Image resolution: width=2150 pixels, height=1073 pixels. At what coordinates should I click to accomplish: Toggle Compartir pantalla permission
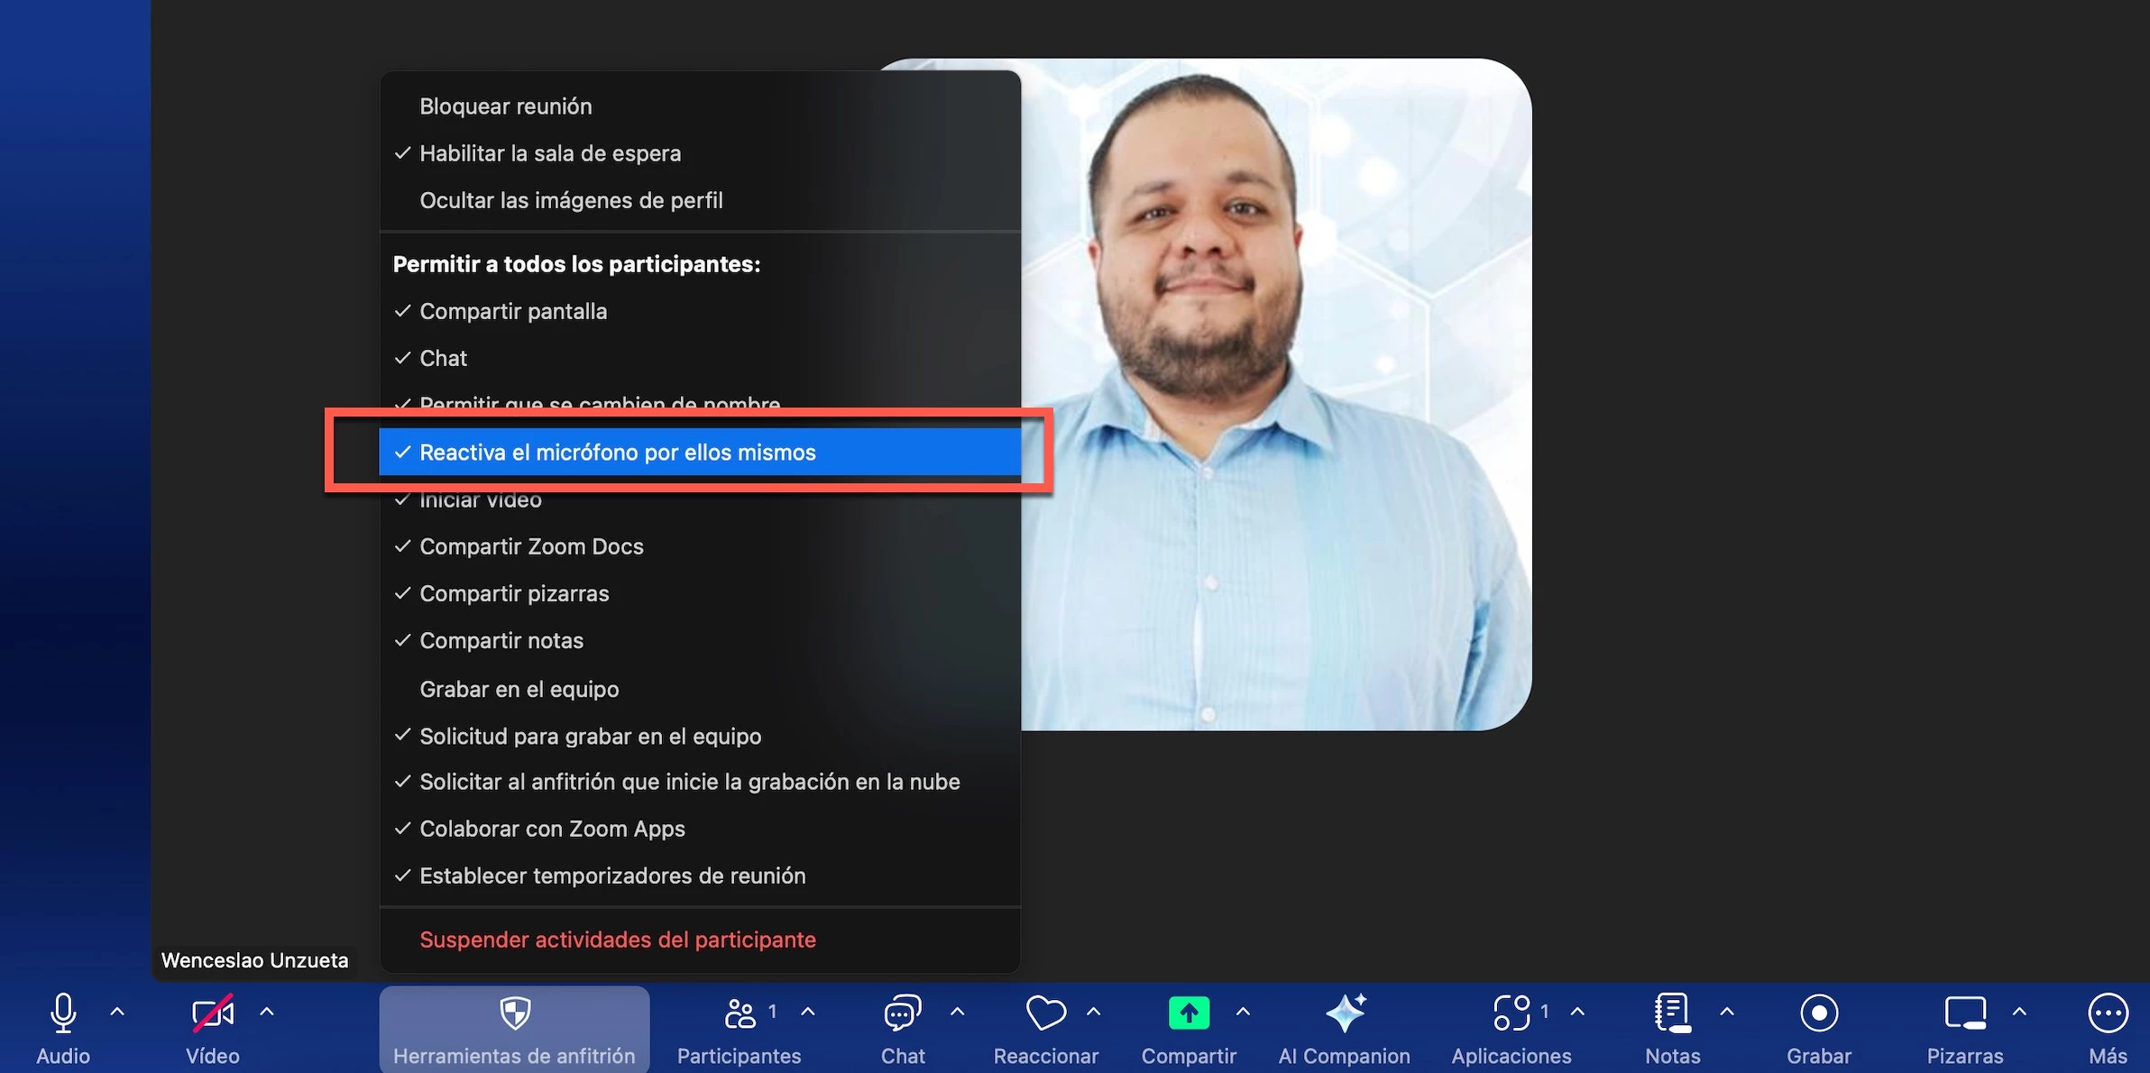click(x=513, y=311)
